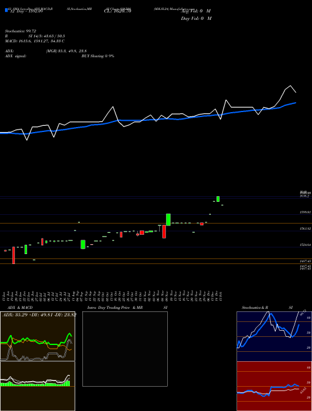Click the 1524.64 price axis label
Viewport: 312px width, 411px height.
[306, 245]
